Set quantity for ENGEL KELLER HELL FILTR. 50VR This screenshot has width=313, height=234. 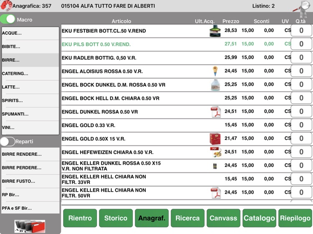coord(301,192)
